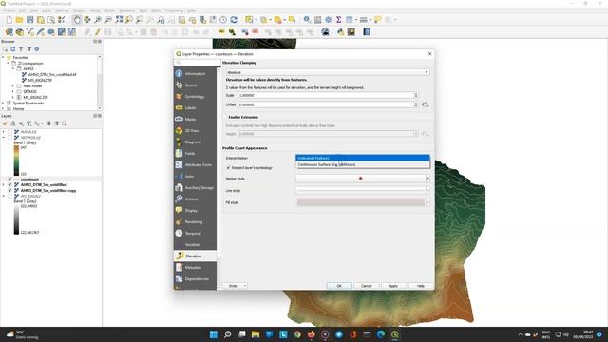608x342 pixels.
Task: Open the Labels tab in Layer Properties
Action: pyautogui.click(x=195, y=107)
